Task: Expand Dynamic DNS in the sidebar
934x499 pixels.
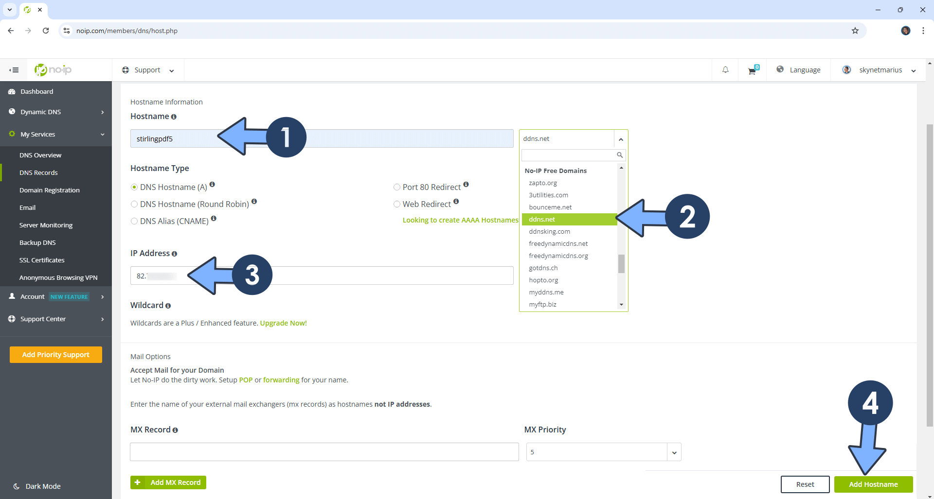Action: (x=103, y=112)
